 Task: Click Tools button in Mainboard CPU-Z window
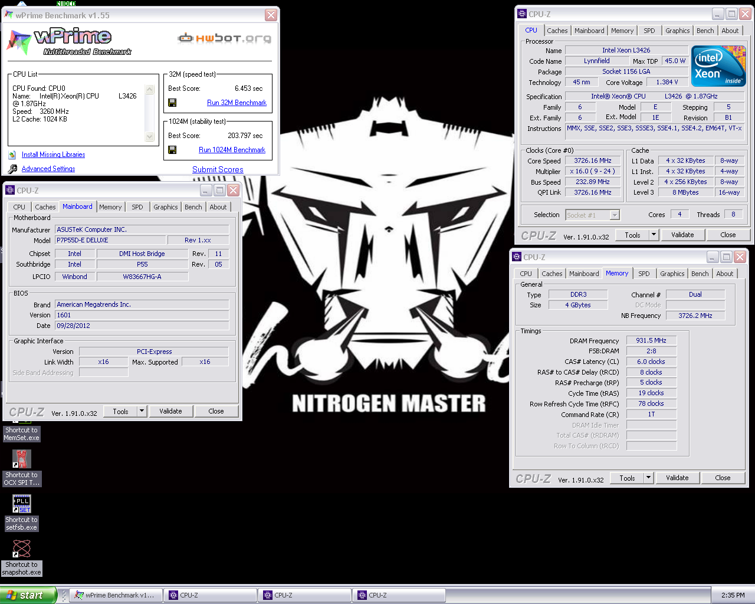pos(120,411)
